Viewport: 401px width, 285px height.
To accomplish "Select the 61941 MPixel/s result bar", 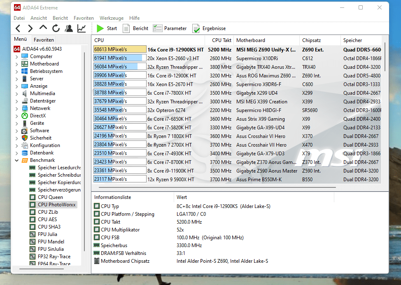I will (120, 58).
